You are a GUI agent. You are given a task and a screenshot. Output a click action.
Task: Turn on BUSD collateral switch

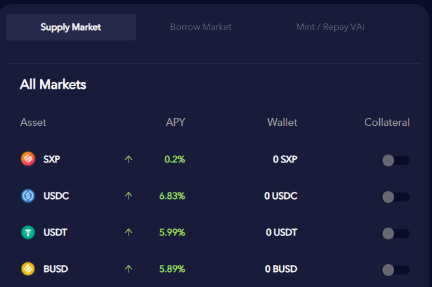(x=395, y=270)
